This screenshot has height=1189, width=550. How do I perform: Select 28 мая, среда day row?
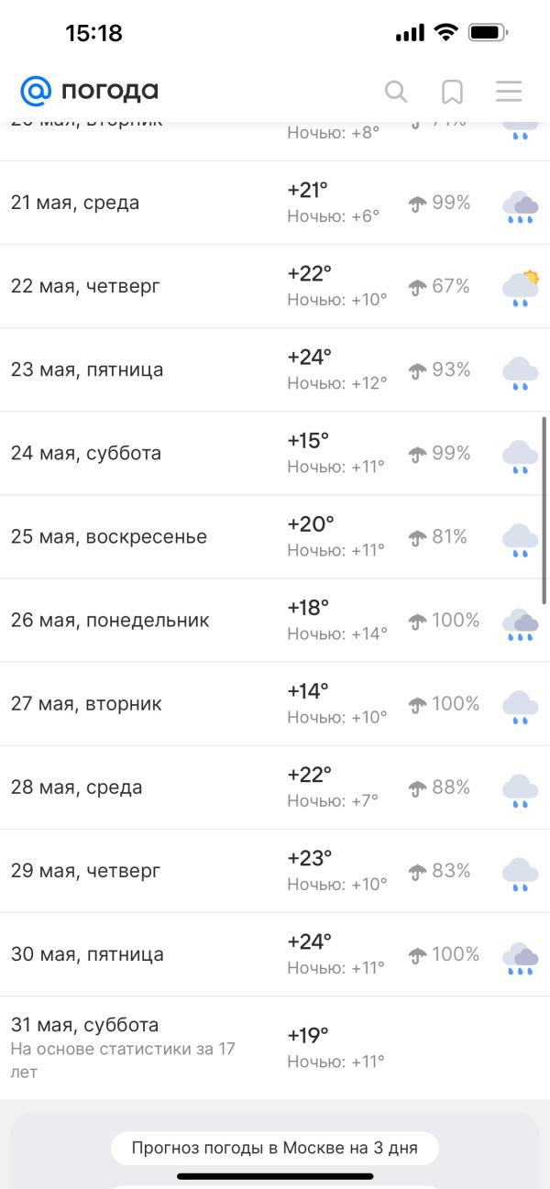click(x=77, y=787)
